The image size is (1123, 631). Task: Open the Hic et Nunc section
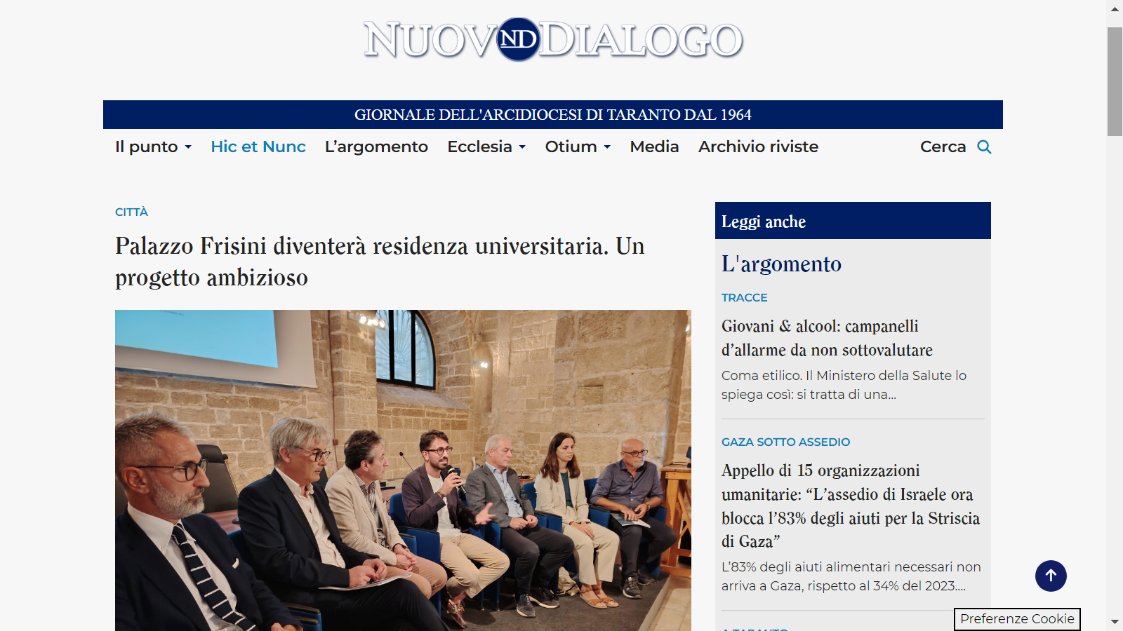258,147
